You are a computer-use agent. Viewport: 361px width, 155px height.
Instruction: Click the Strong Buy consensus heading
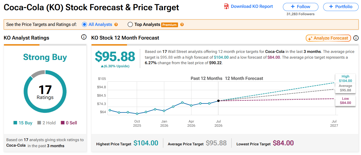click(45, 57)
